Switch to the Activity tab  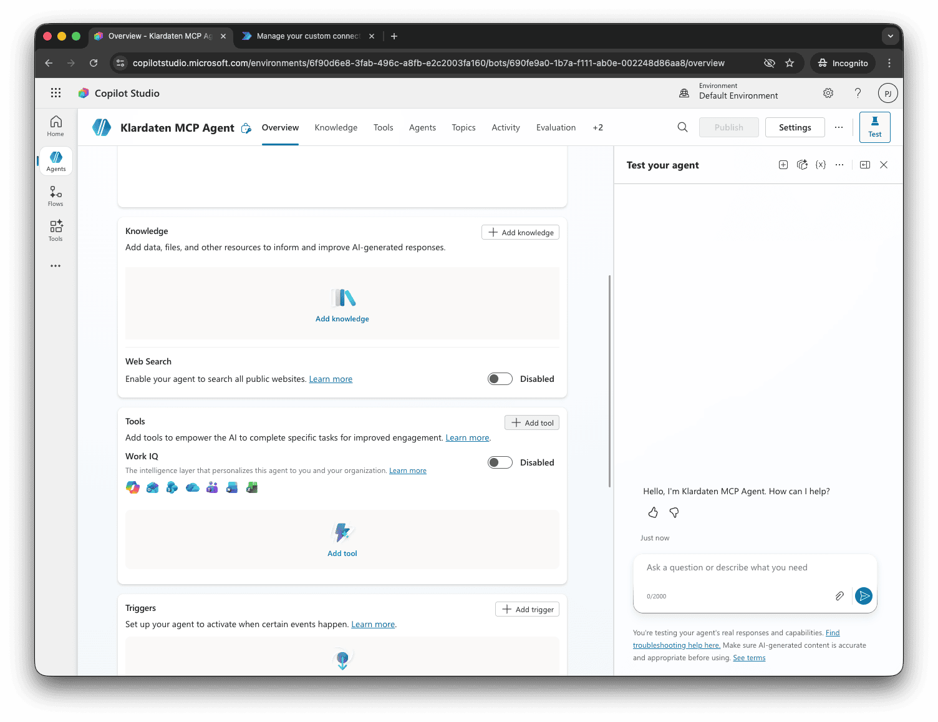(506, 127)
